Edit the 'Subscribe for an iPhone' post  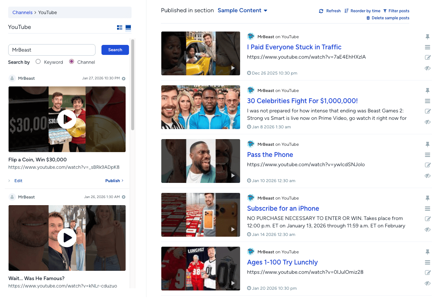click(x=427, y=219)
